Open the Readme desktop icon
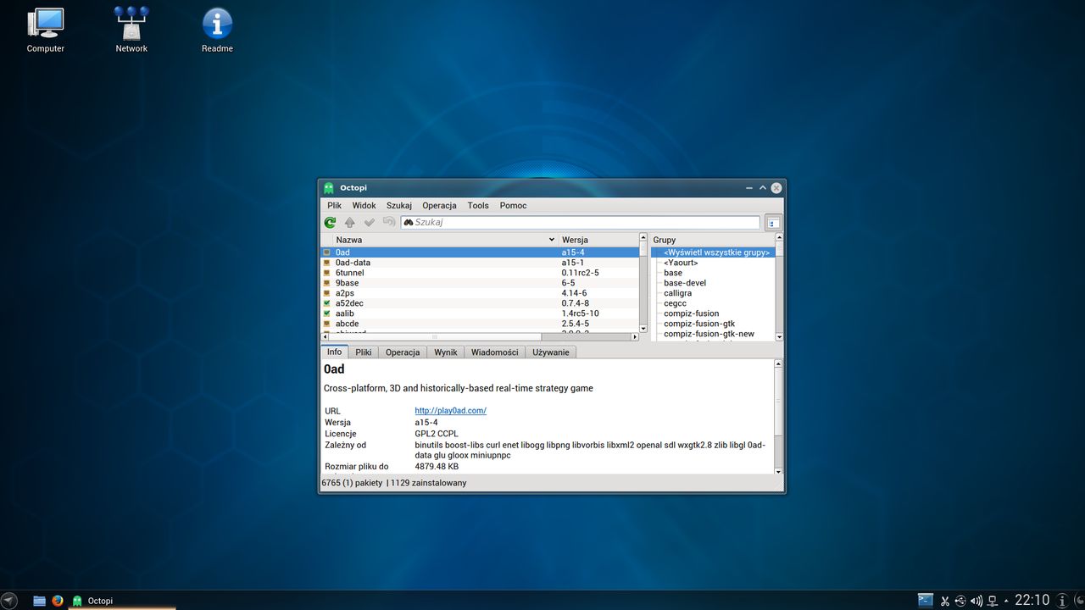1085x610 pixels. coord(217,30)
